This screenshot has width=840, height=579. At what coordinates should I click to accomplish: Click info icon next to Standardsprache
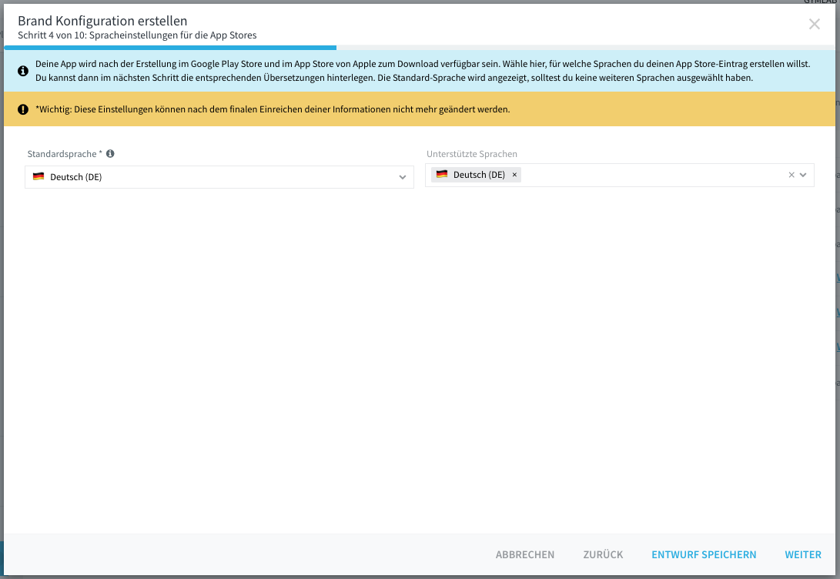click(110, 154)
